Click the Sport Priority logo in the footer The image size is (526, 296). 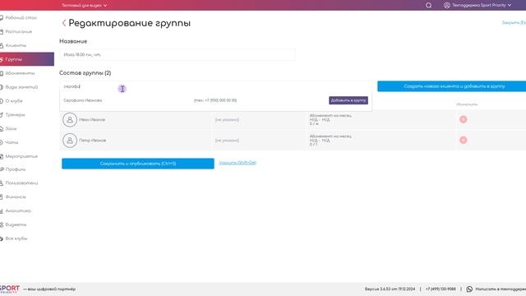tap(9, 289)
